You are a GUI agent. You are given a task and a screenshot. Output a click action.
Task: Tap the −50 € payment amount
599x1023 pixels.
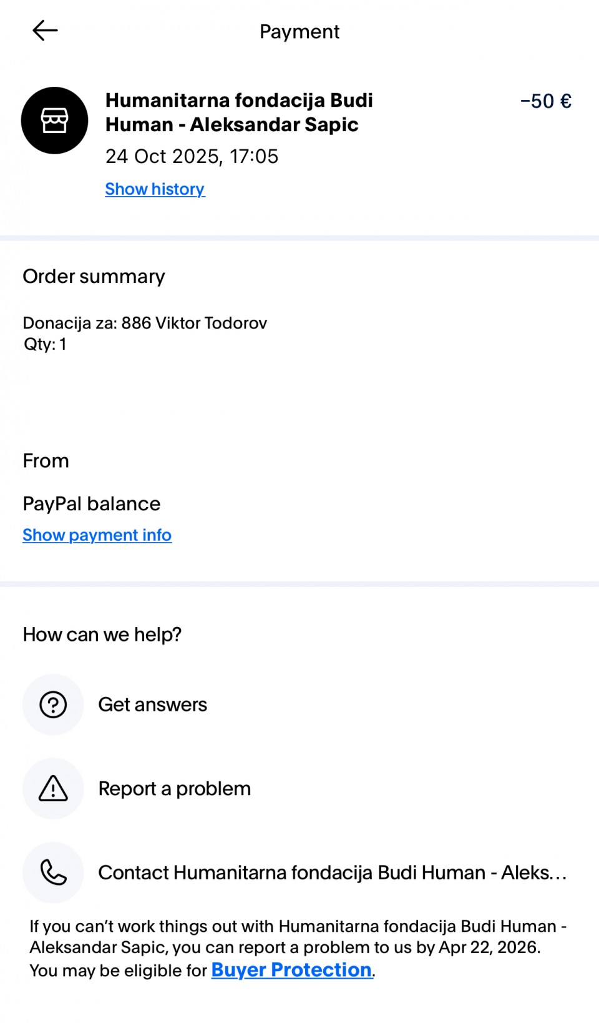[x=545, y=101]
